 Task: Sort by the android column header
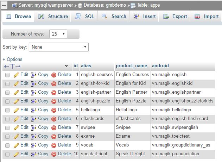point(160,66)
